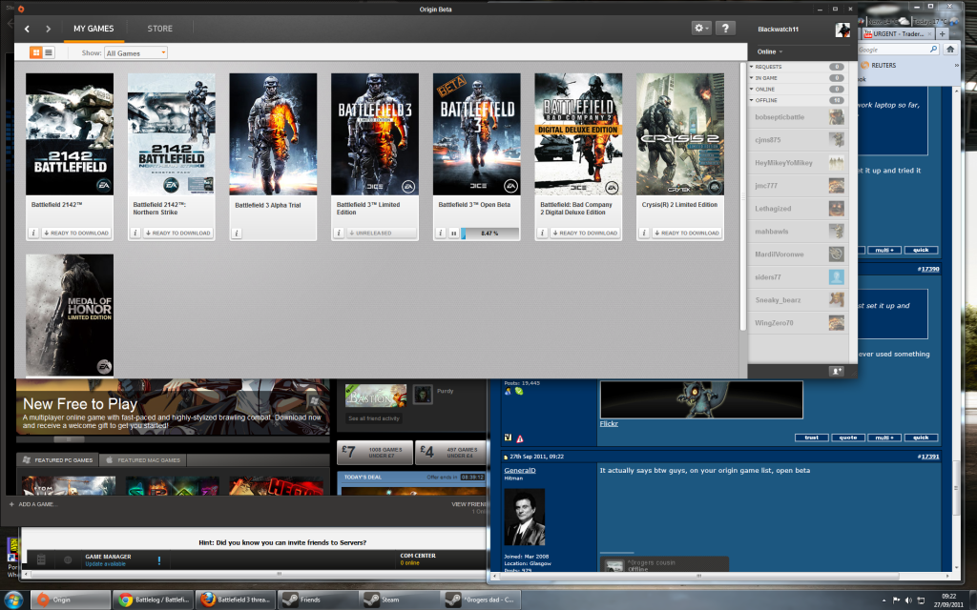This screenshot has width=977, height=610.
Task: Select friend Sneaky_bearz in the list
Action: [799, 300]
